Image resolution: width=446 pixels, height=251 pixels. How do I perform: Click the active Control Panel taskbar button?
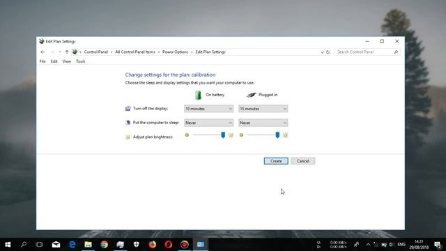[x=201, y=245]
